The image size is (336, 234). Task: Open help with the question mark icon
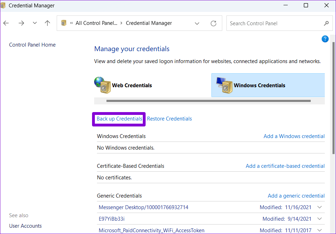[325, 39]
